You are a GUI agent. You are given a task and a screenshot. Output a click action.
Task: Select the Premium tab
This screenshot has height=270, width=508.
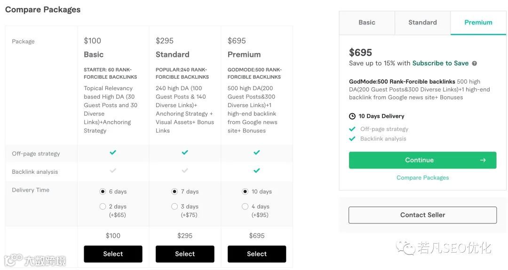(478, 23)
